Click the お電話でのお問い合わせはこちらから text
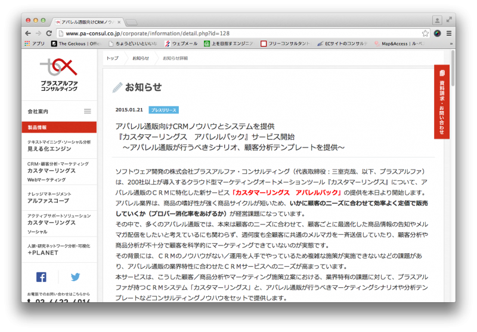This screenshot has width=477, height=332. pos(58,294)
